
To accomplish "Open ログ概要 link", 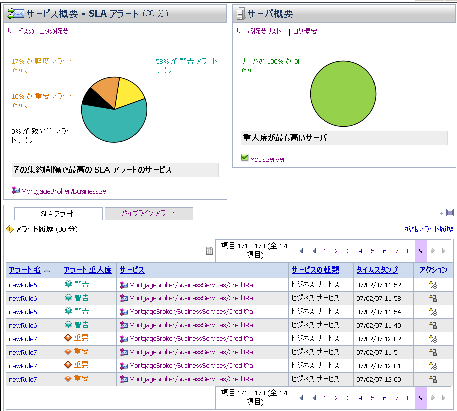I will (305, 31).
